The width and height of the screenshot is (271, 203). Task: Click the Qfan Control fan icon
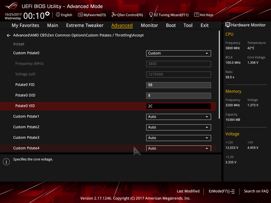point(114,15)
